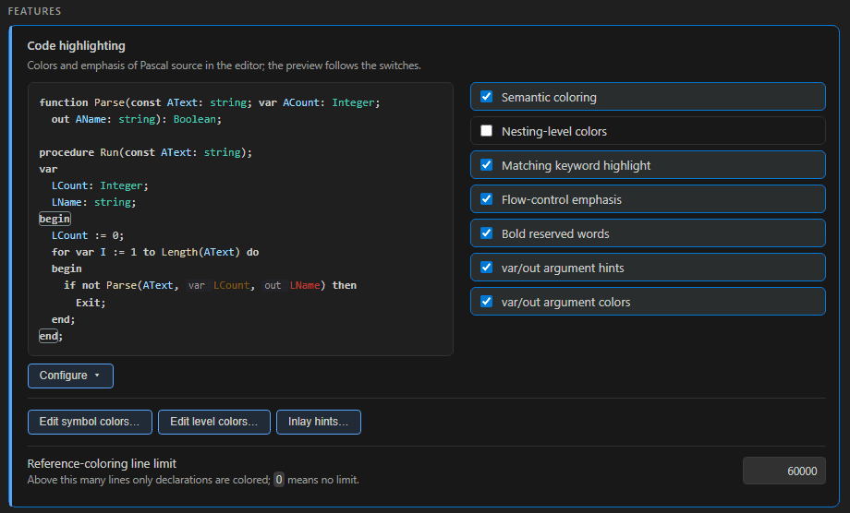Click the orange 'LCount' argument in Parse call
This screenshot has width=850, height=513.
coord(232,285)
